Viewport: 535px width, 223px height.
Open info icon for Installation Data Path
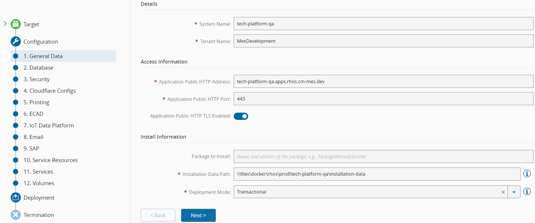coord(527,174)
